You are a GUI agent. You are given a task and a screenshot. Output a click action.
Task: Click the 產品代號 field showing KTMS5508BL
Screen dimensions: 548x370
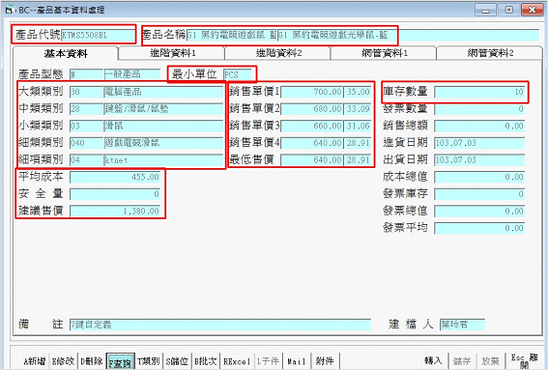click(x=98, y=36)
